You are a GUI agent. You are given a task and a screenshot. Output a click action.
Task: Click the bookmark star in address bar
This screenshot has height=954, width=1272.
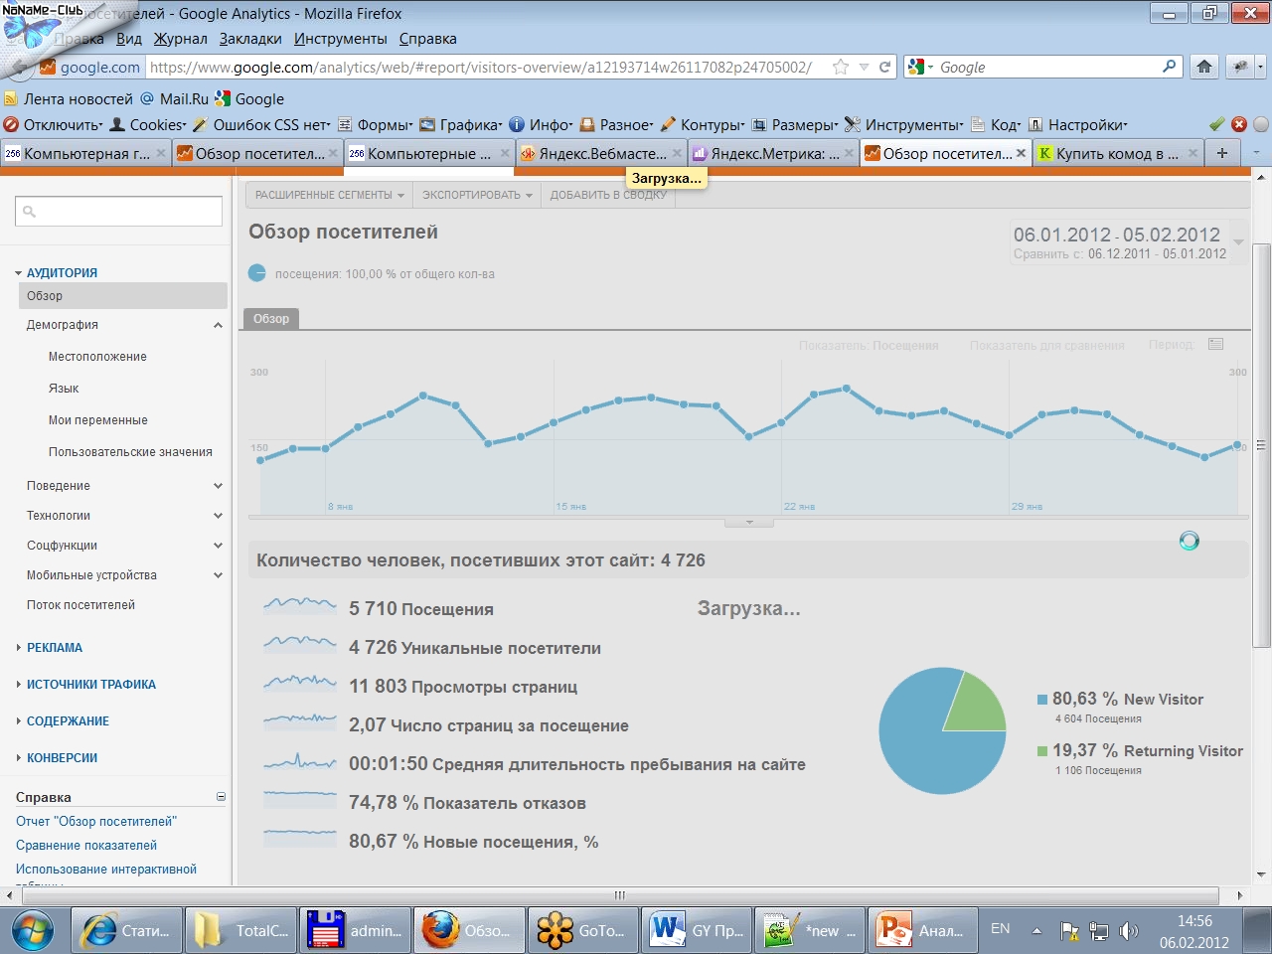tap(841, 67)
